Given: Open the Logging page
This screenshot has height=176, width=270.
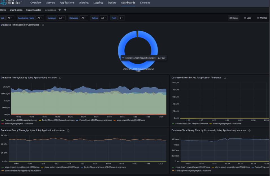Looking at the screenshot, I should [98, 3].
